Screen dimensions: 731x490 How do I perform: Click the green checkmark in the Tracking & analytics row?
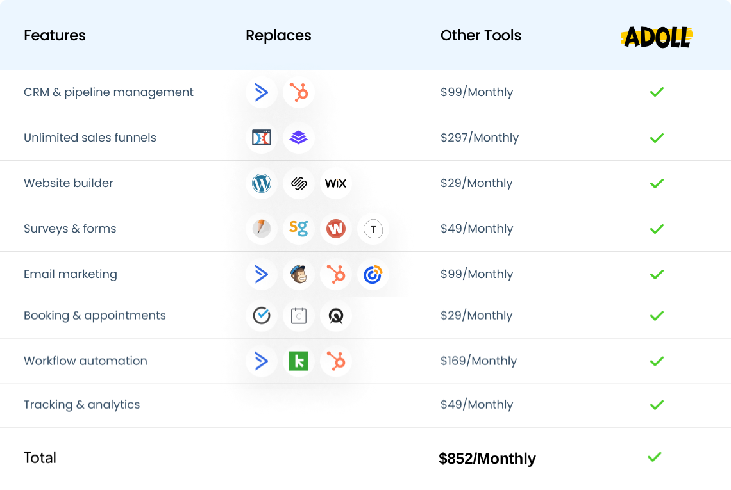(x=657, y=405)
